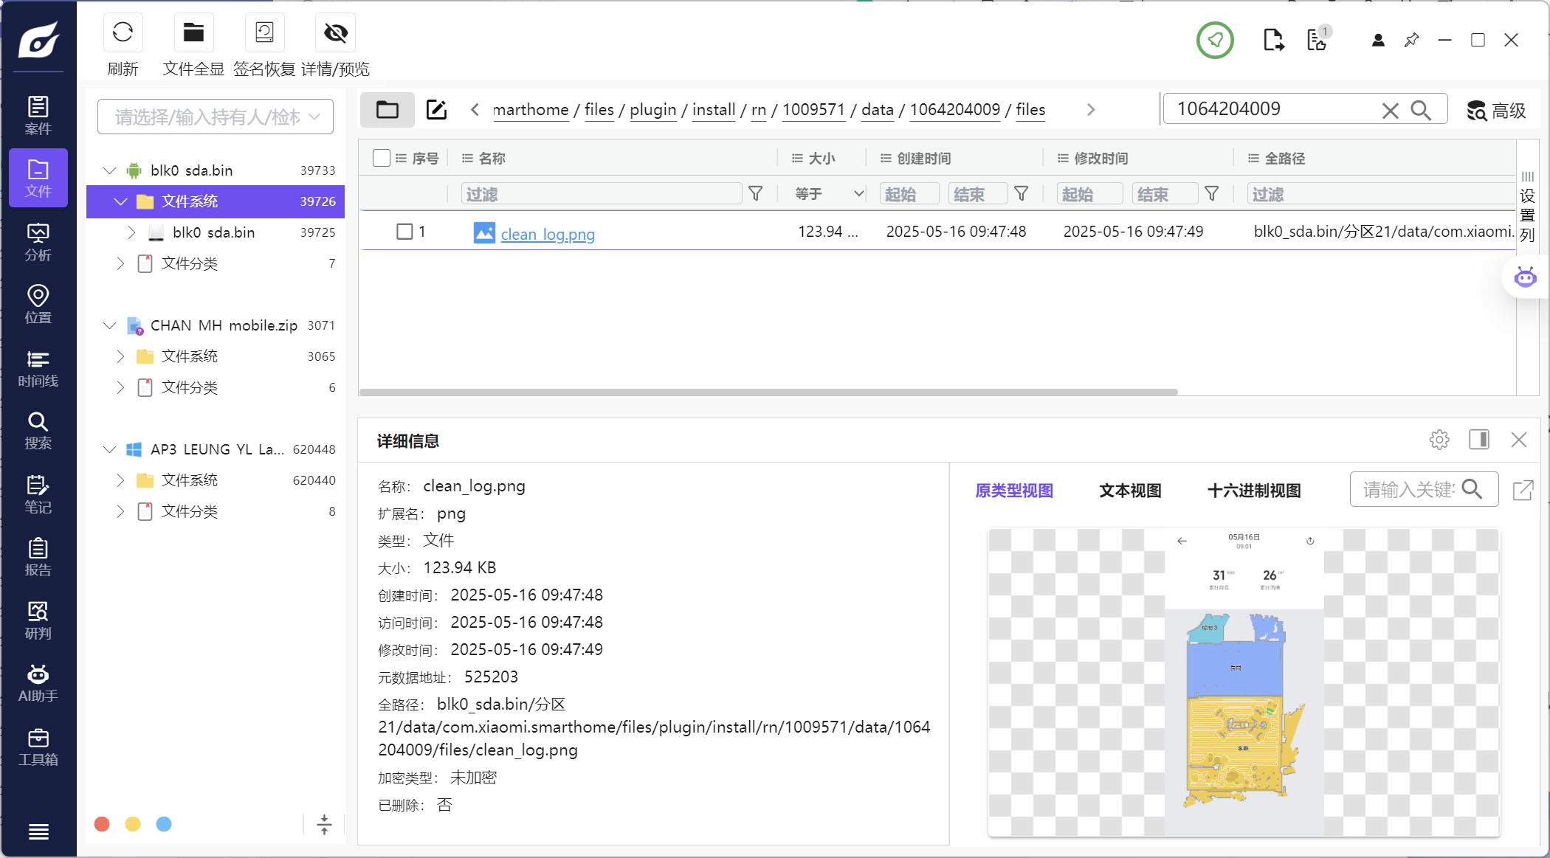Click the green location marker icon
Viewport: 1550px width, 858px height.
point(1215,40)
